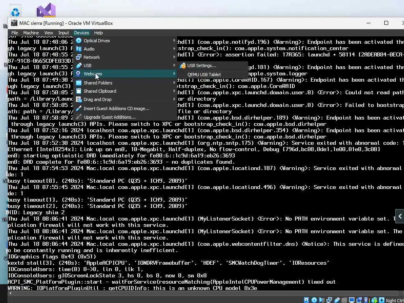Click the display monitor status bar icon

pos(352,300)
